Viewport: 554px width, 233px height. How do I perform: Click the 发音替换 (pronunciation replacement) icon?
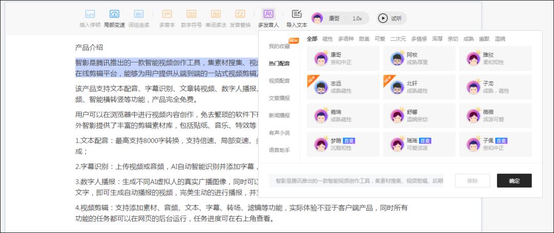pos(240,14)
